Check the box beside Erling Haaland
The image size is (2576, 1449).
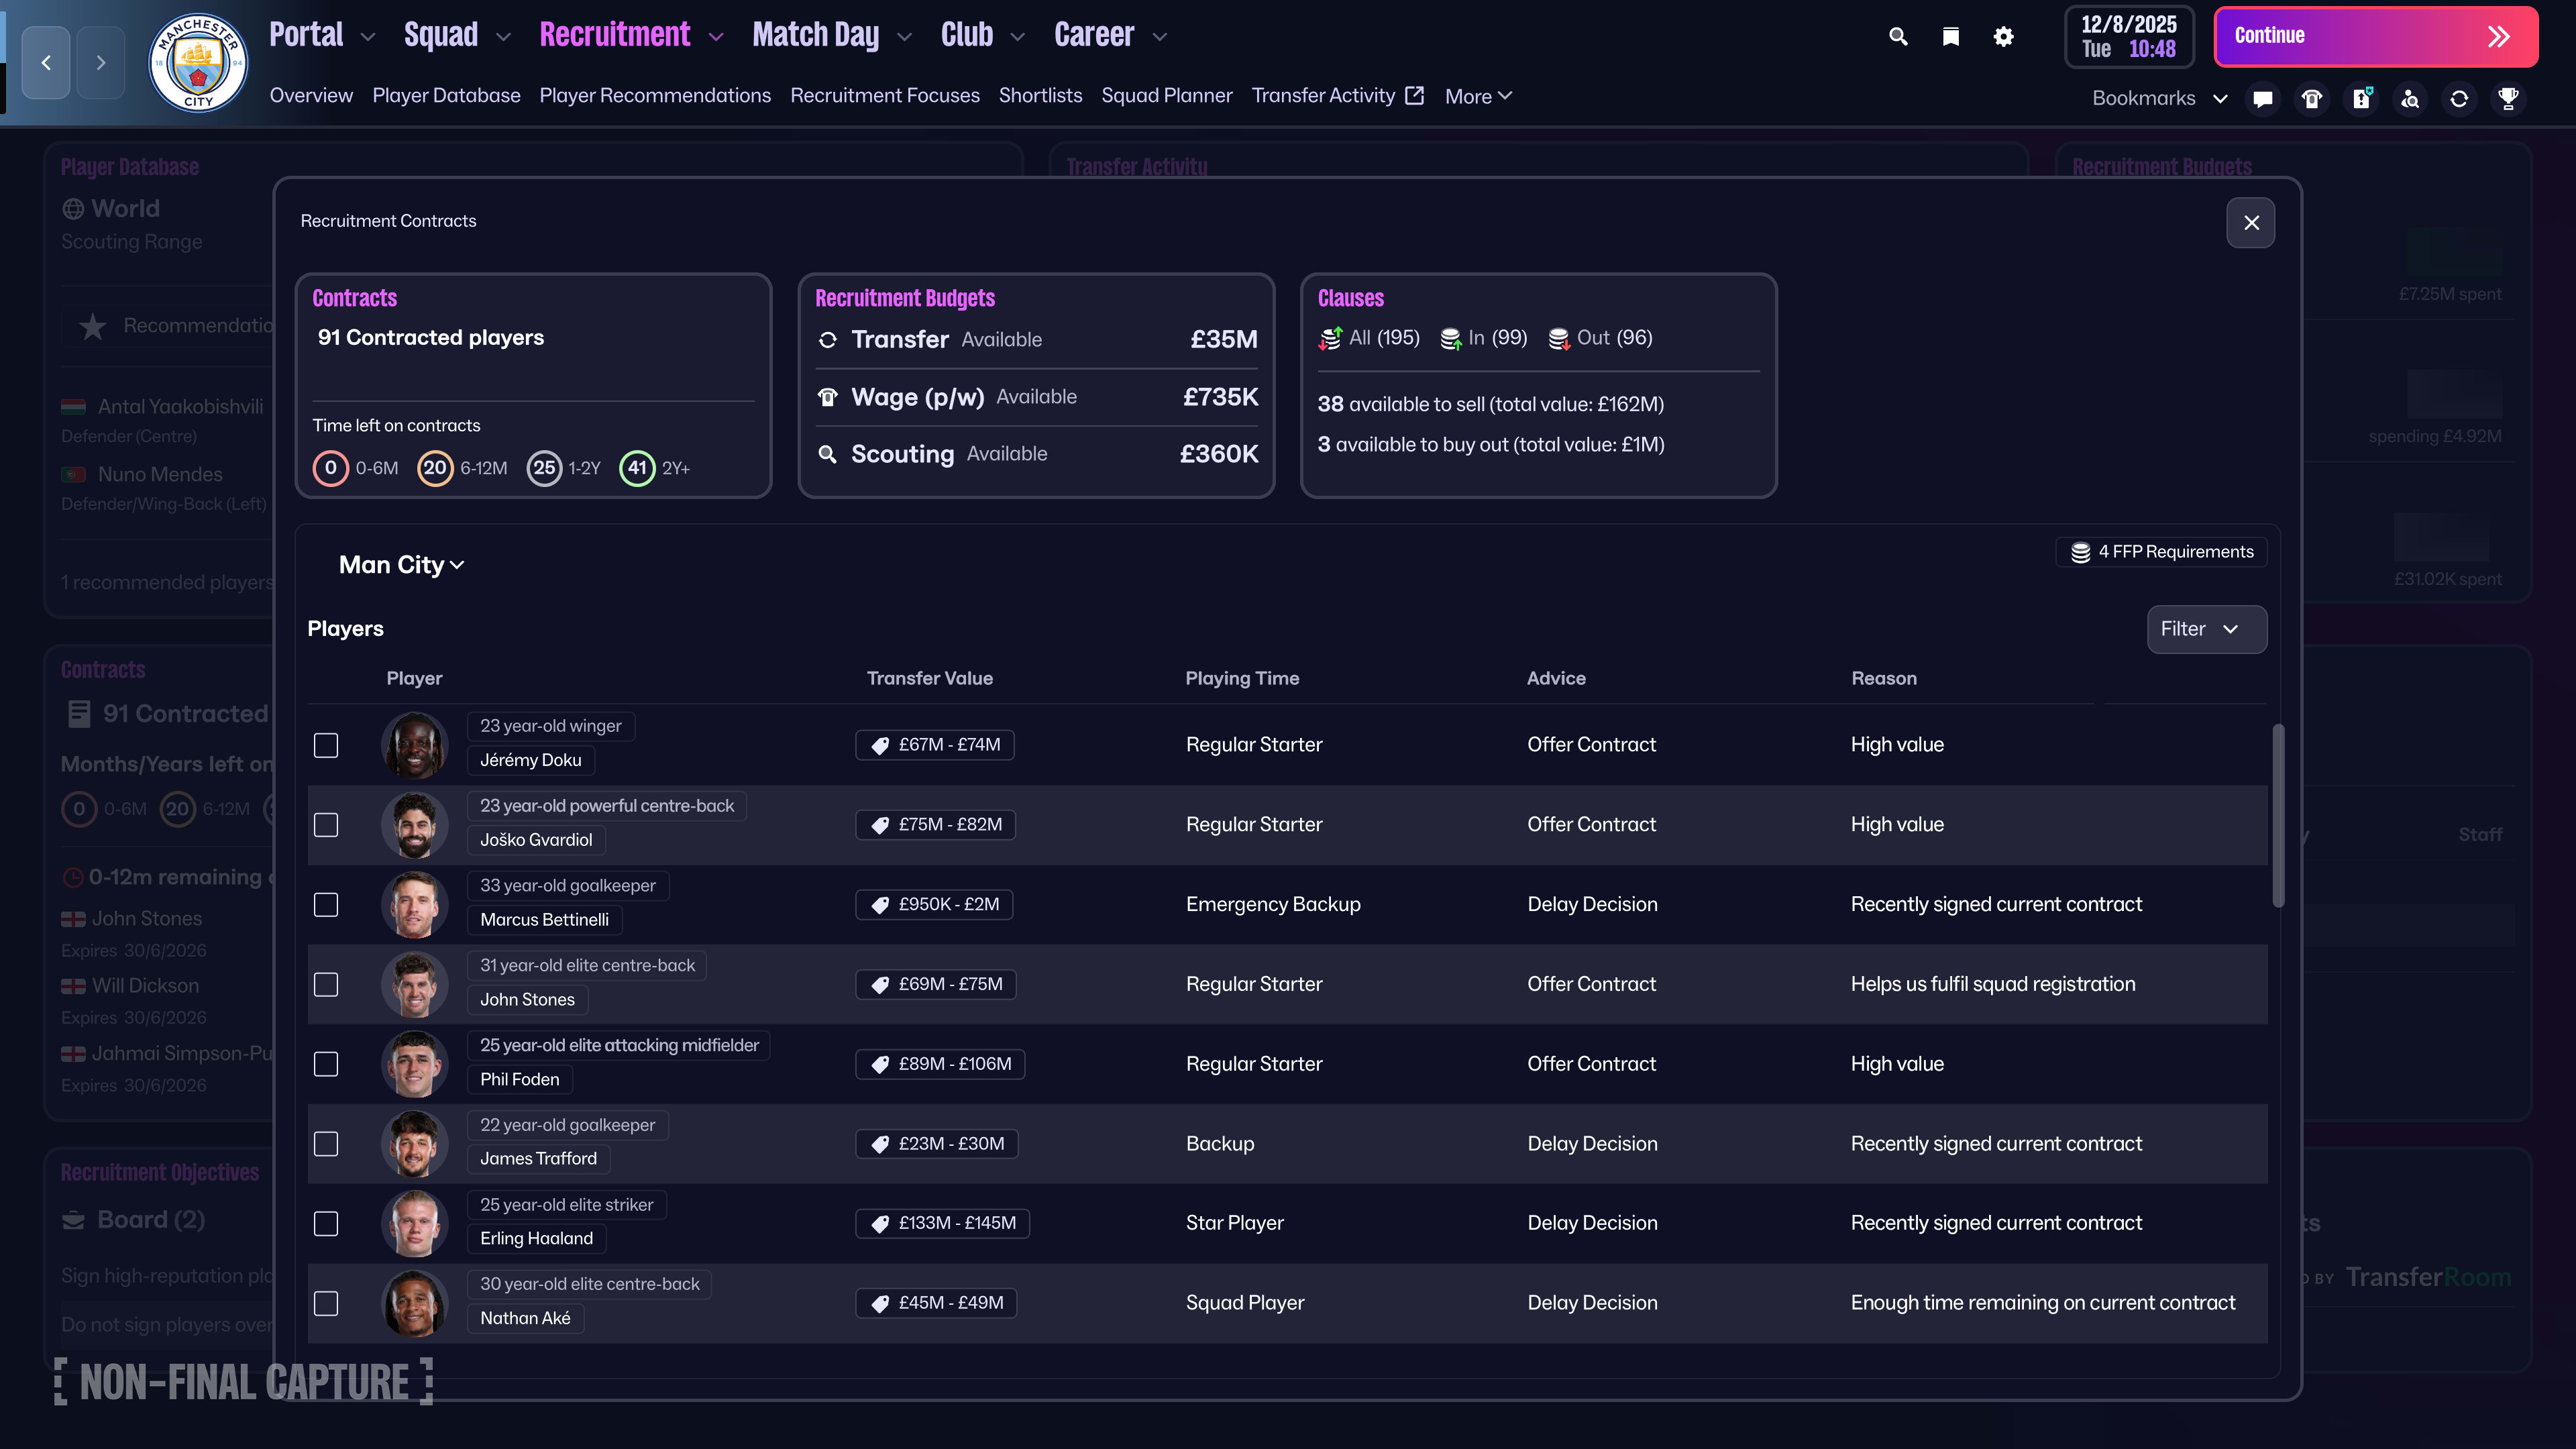click(326, 1223)
